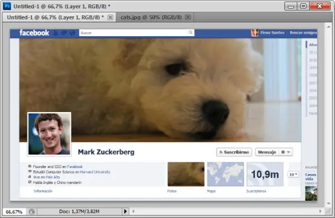
Task: Select the Untitled-1 document tab
Action: [55, 17]
